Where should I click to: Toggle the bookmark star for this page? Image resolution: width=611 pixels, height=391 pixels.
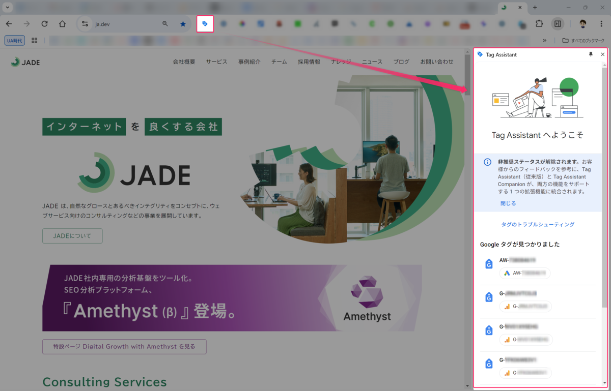tap(183, 24)
